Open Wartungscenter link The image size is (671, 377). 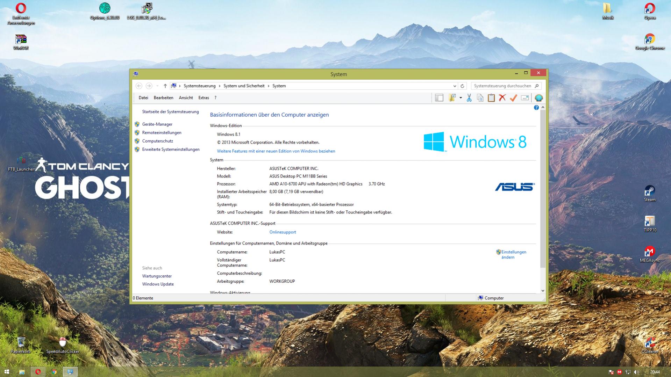[157, 276]
